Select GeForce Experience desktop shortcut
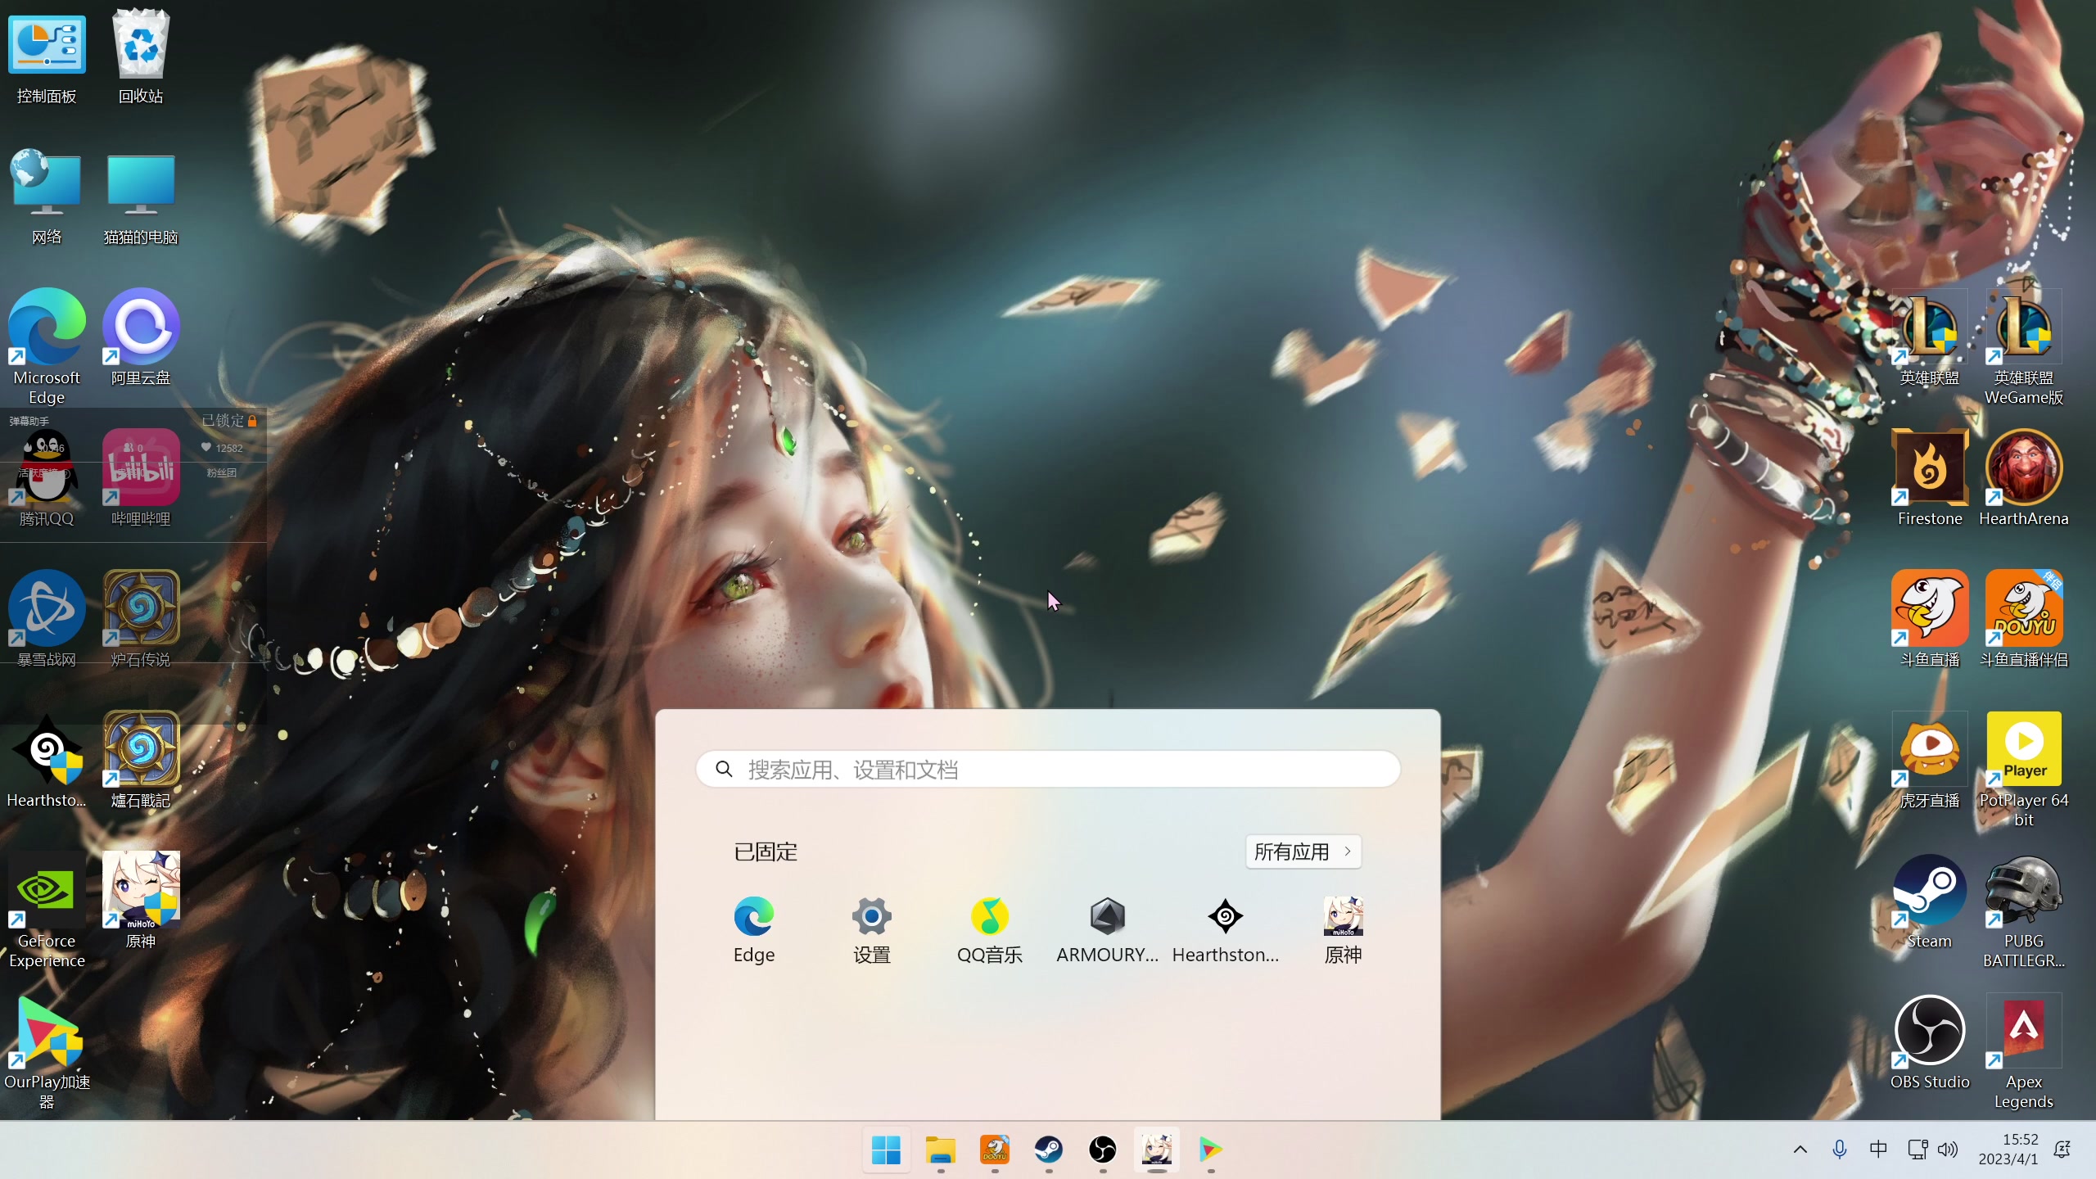The width and height of the screenshot is (2096, 1179). [47, 910]
